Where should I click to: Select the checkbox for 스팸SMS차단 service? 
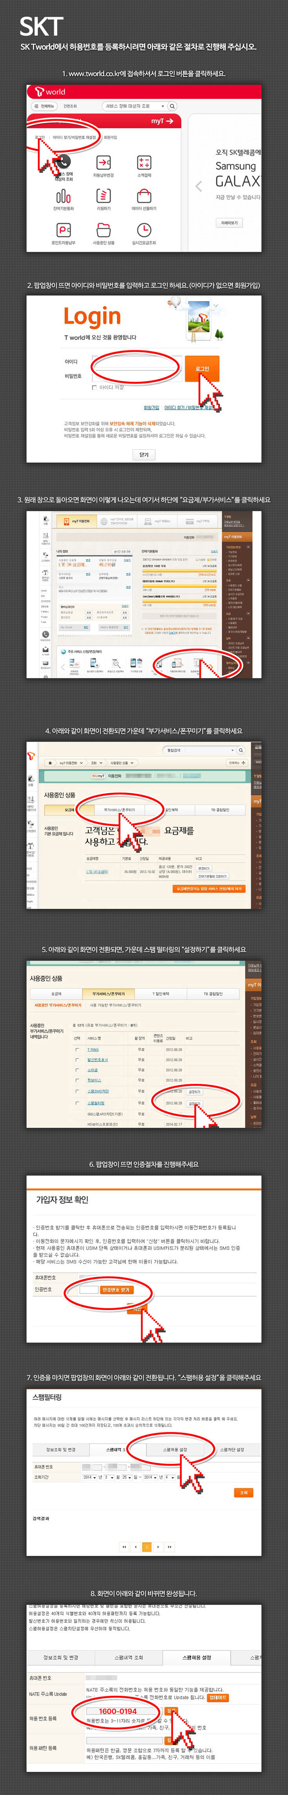tap(78, 1091)
